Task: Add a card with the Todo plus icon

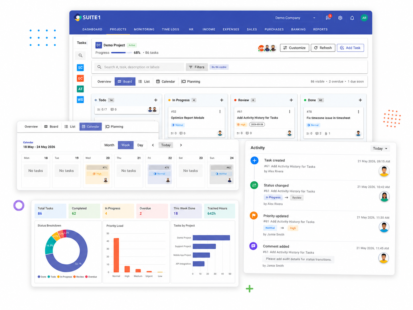Action: 156,100
